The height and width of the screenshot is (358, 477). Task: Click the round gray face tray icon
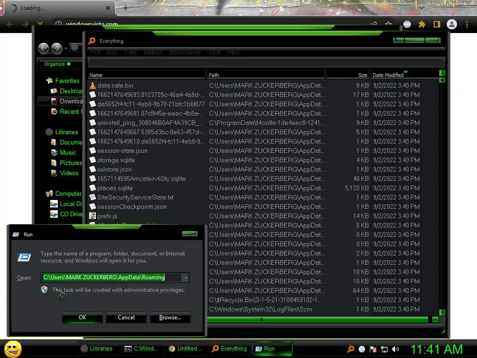click(x=361, y=349)
